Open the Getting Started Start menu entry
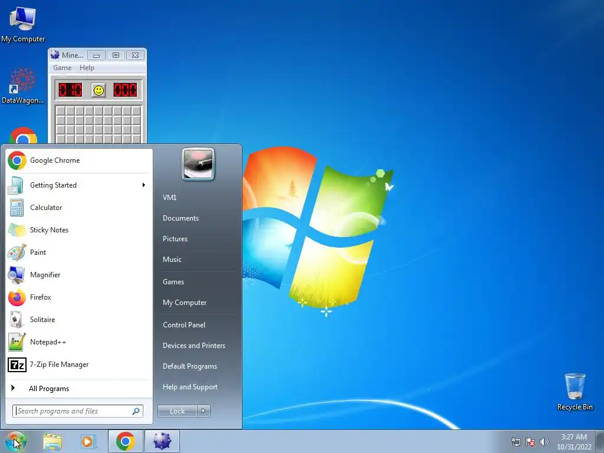This screenshot has width=604, height=453. coord(79,185)
